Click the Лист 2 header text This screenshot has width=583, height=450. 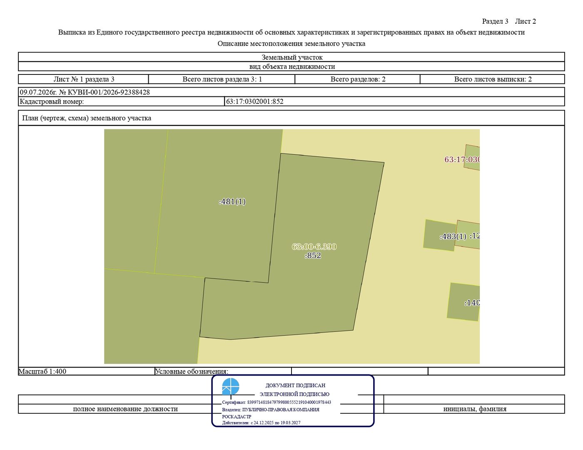526,21
